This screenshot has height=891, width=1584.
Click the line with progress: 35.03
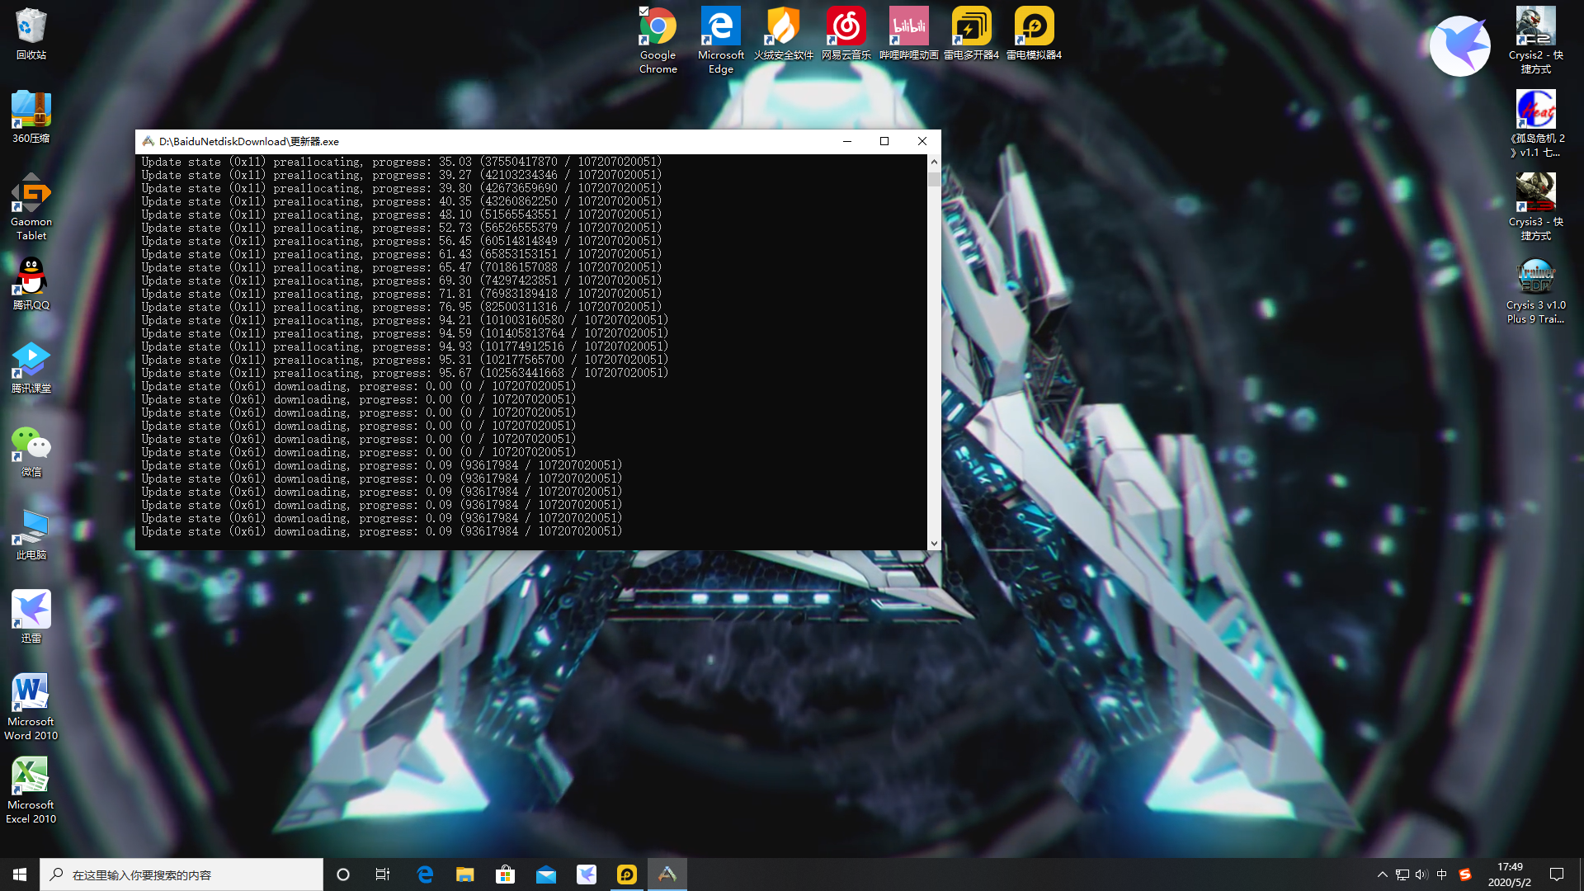(402, 162)
